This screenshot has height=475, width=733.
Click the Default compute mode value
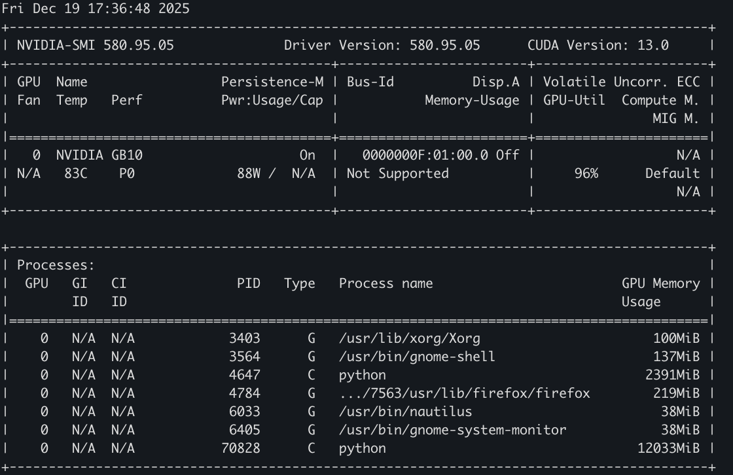(672, 173)
